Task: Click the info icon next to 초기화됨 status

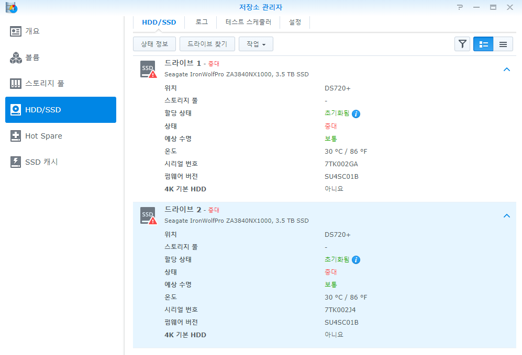Action: tap(356, 113)
